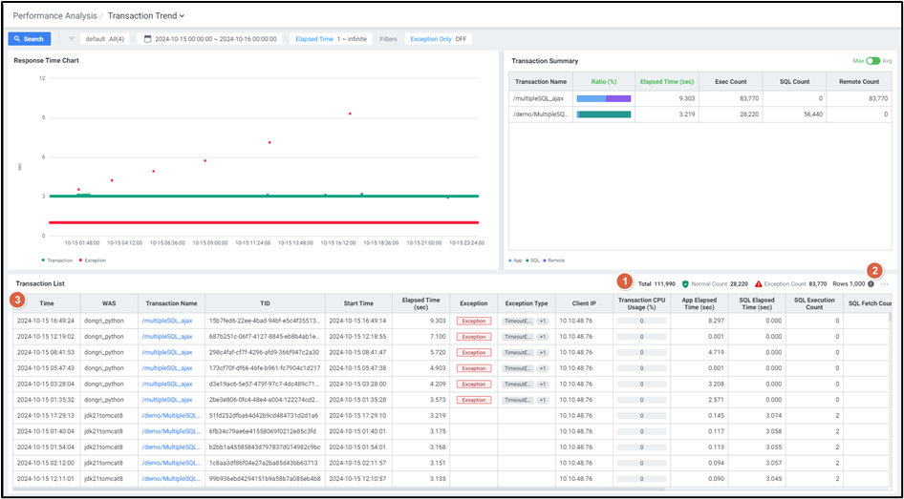Click the Rows 1,000 info icon
This screenshot has height=499, width=904.
point(871,283)
